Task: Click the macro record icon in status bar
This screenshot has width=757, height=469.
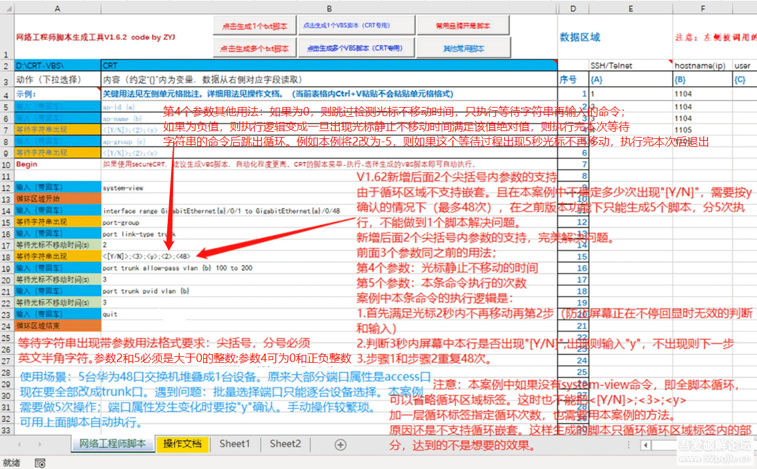Action: [x=40, y=463]
